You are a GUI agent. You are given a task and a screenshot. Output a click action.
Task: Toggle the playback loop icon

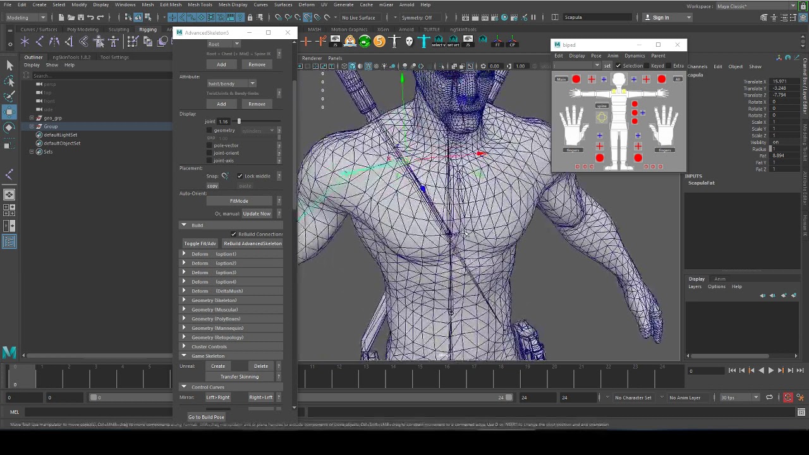click(769, 397)
